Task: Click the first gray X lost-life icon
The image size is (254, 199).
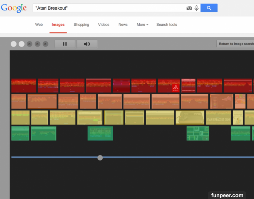Action: 30,44
